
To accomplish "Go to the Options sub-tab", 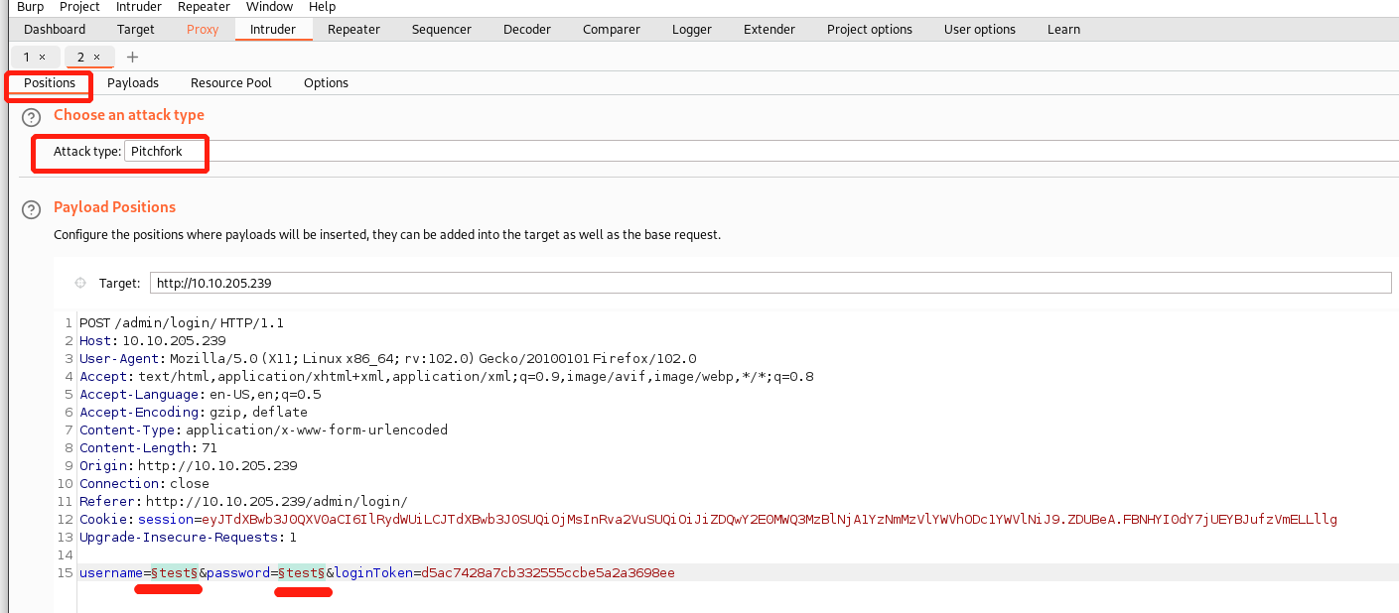I will coord(326,83).
